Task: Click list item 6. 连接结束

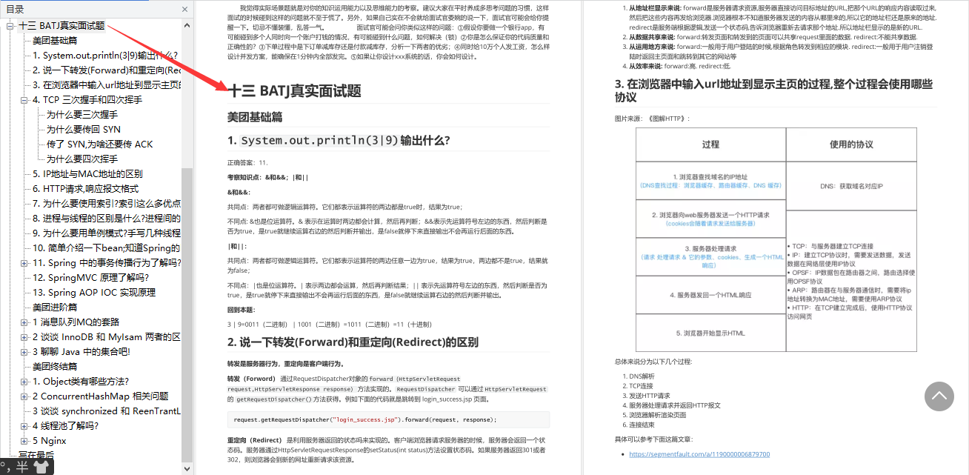Action: point(642,425)
